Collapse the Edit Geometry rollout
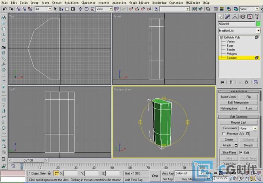 pos(239,117)
